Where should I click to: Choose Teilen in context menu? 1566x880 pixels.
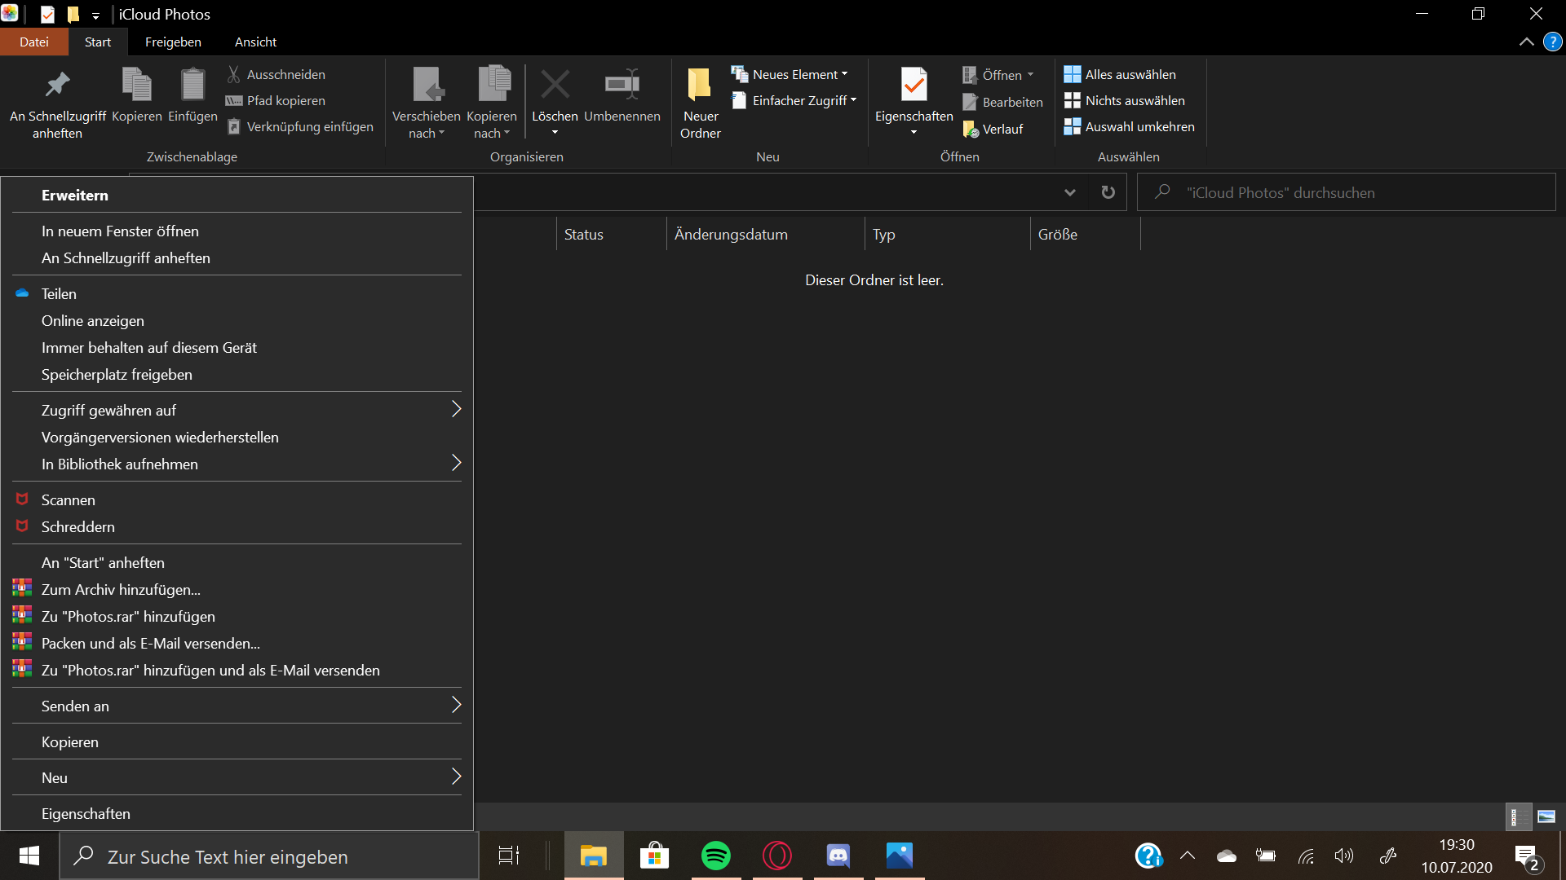[237, 293]
